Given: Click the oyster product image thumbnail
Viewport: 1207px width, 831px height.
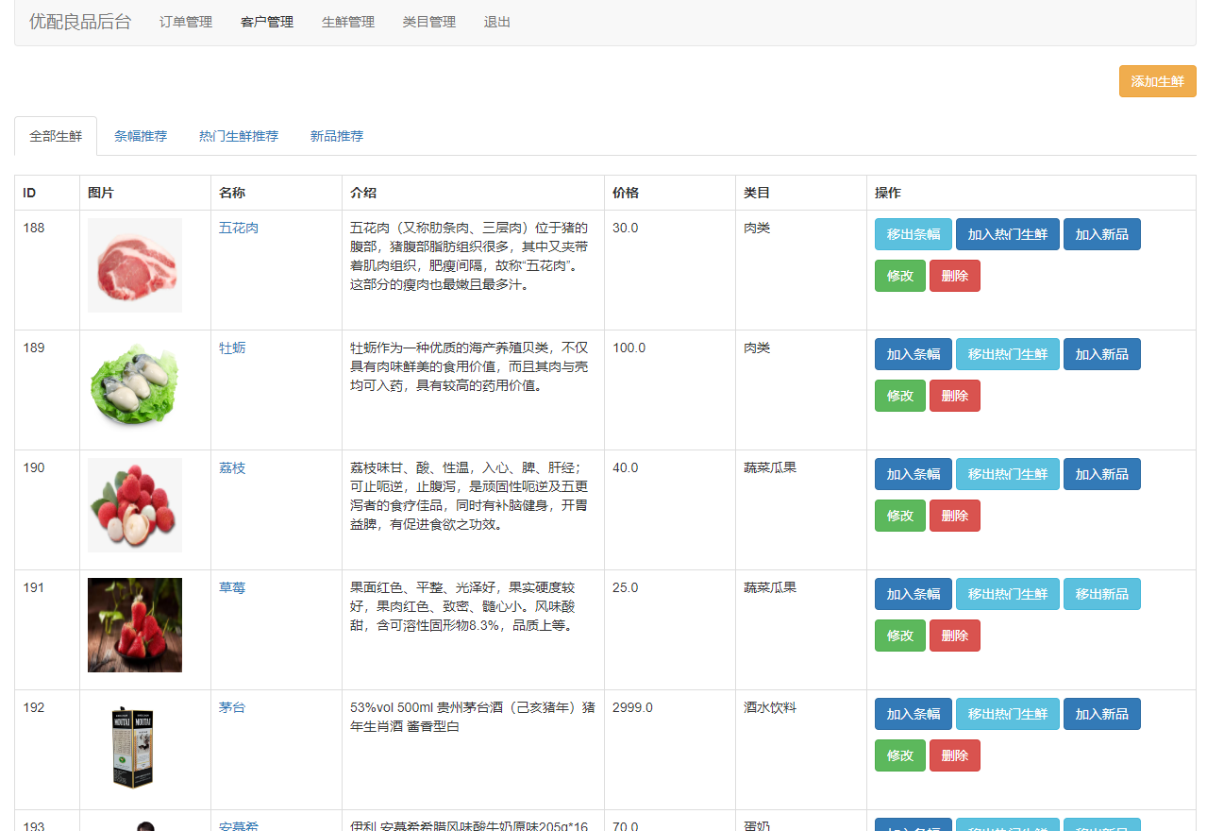Looking at the screenshot, I should [x=134, y=384].
